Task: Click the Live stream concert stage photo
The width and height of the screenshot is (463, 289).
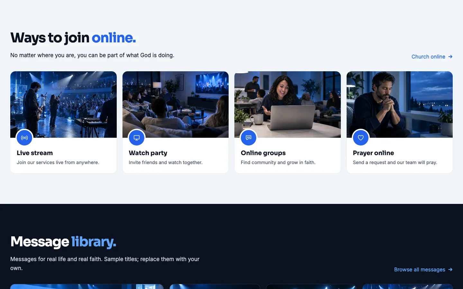Action: tap(63, 104)
